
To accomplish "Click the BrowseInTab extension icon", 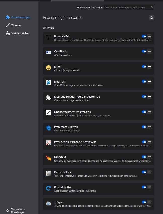I will tap(48, 38).
